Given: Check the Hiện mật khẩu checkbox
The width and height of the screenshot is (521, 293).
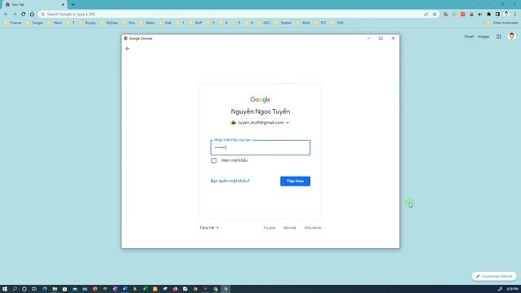Looking at the screenshot, I should click(x=213, y=160).
